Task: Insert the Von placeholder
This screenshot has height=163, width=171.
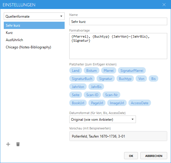Action: click(141, 78)
